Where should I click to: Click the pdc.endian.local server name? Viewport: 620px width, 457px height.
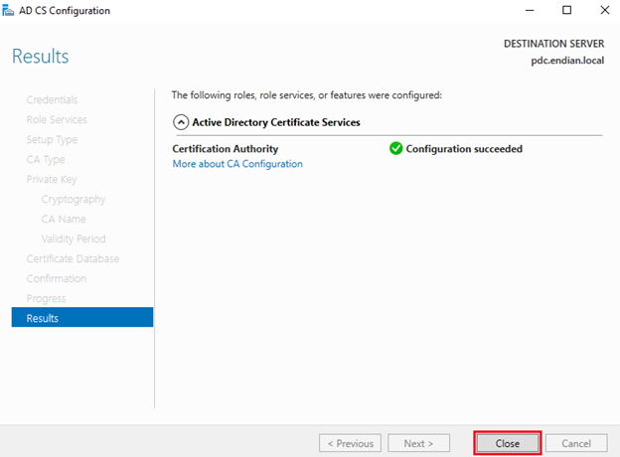567,61
